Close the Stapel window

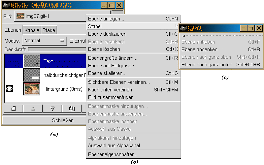point(259,28)
